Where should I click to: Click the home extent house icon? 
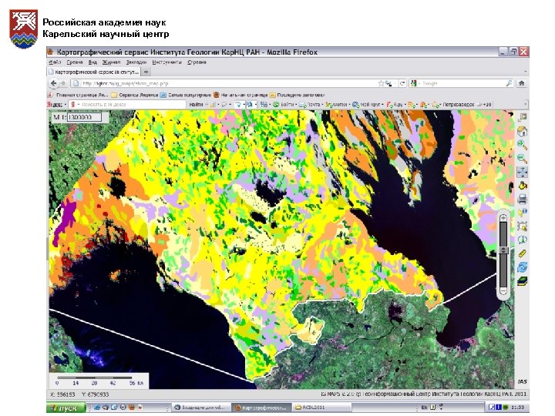point(523,131)
